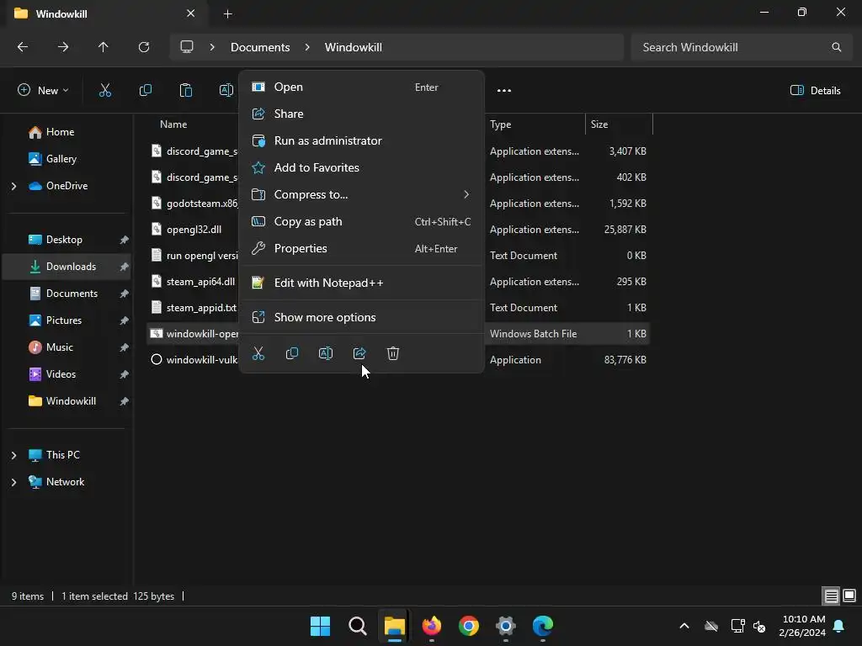Select Add to Favorites
The image size is (862, 646).
pyautogui.click(x=362, y=167)
